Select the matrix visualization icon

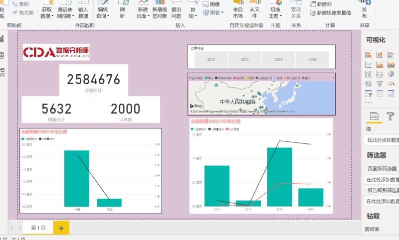coord(391,94)
